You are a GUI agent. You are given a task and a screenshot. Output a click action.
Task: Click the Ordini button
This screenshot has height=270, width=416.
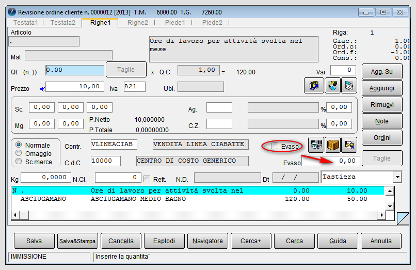382,137
